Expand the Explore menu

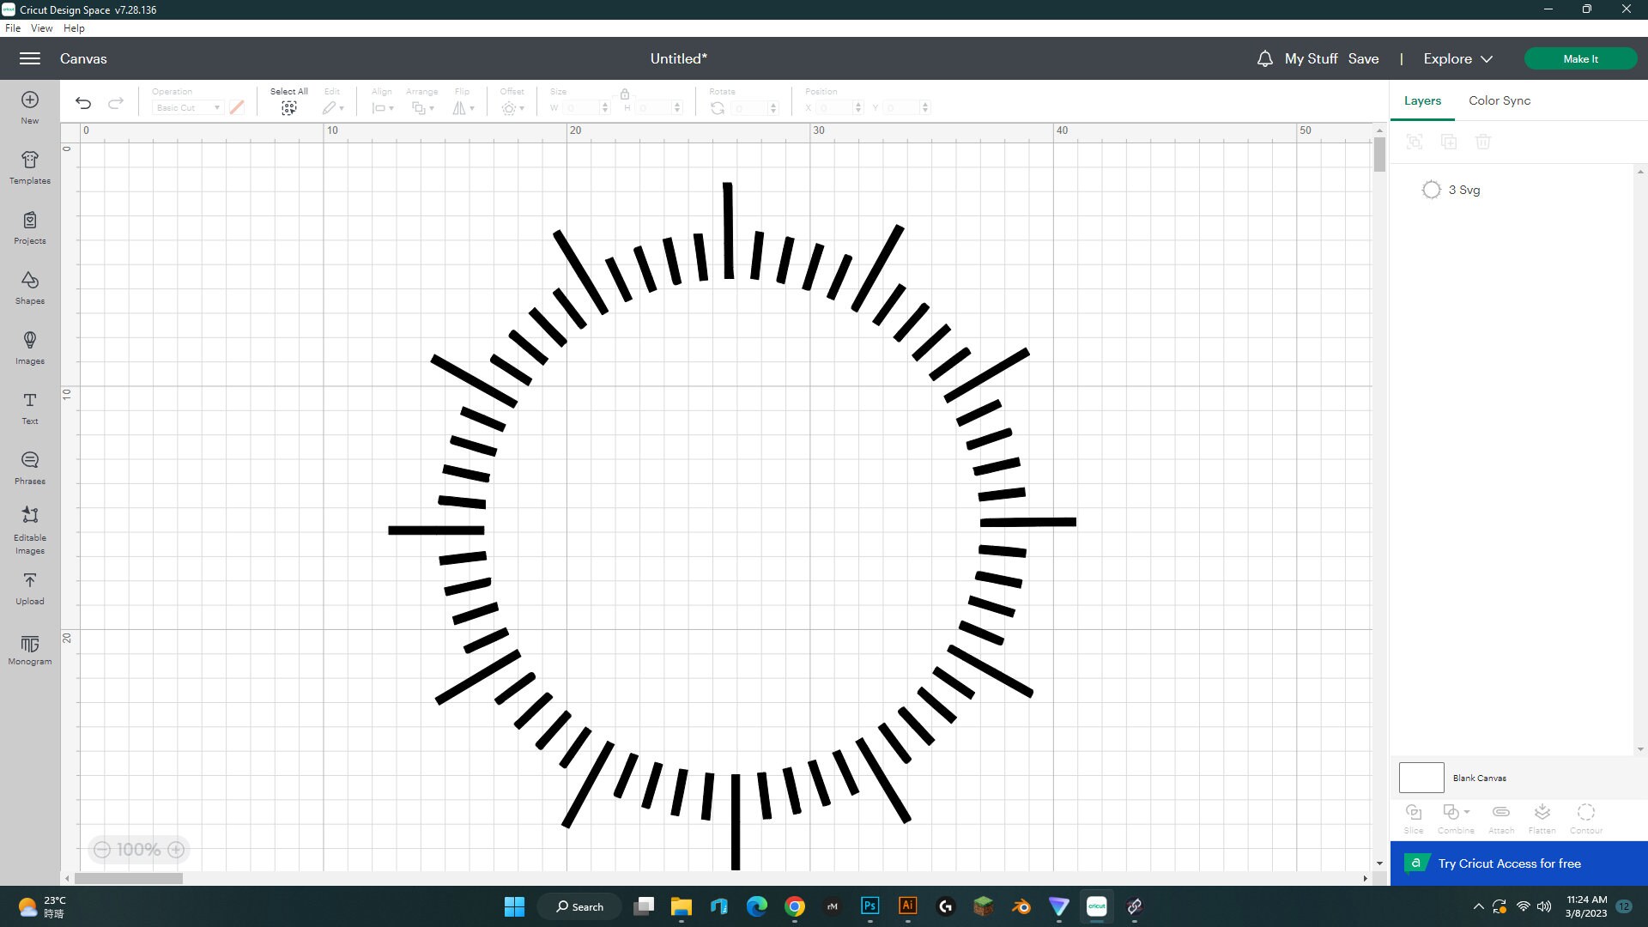pyautogui.click(x=1457, y=58)
